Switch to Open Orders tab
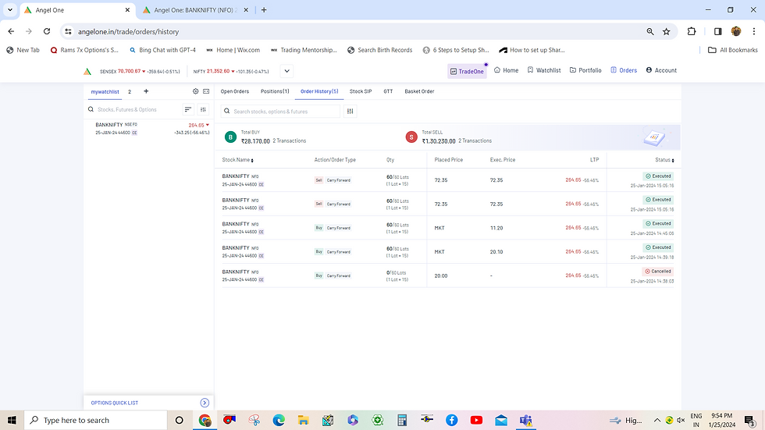Viewport: 765px width, 430px height. pos(235,91)
